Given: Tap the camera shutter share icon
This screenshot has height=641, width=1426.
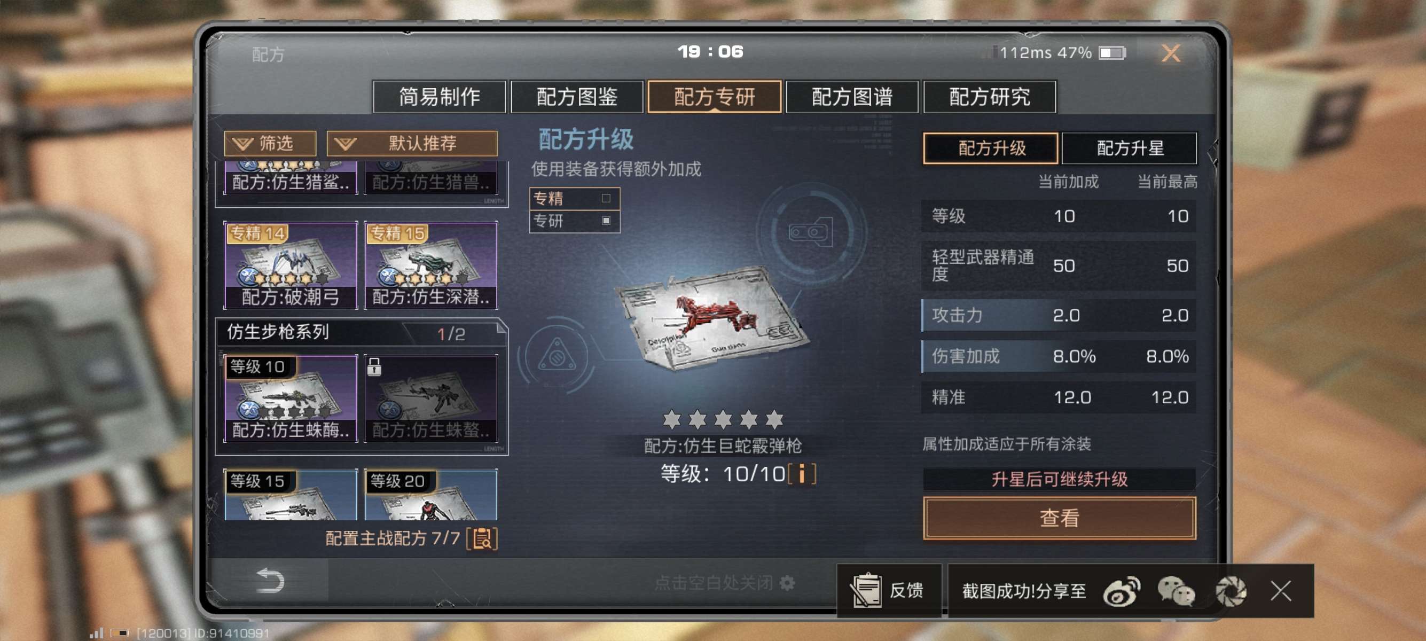Looking at the screenshot, I should point(1231,591).
